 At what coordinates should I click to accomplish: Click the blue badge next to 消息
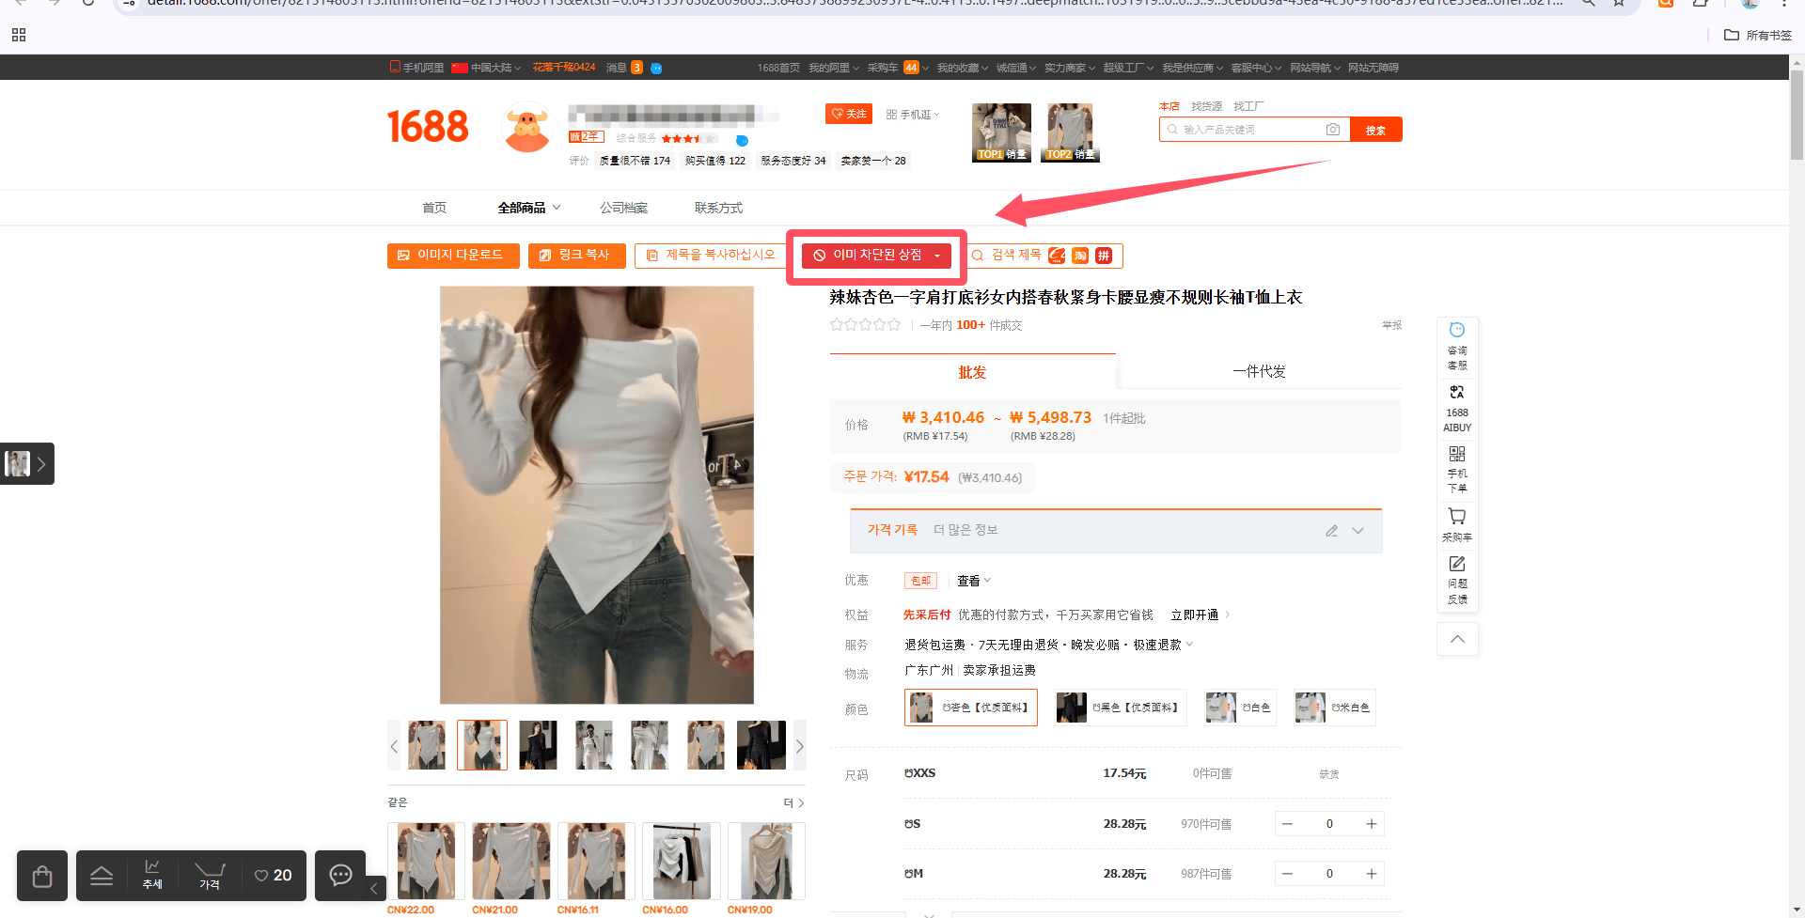(x=656, y=68)
